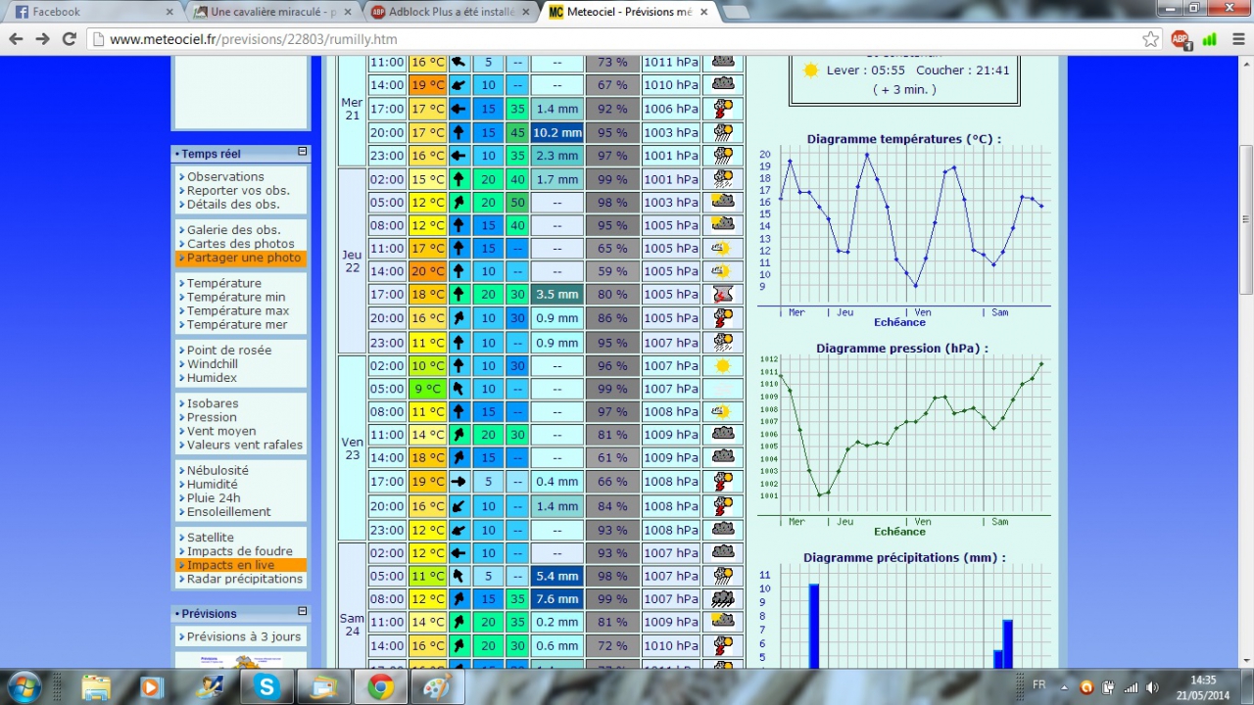The image size is (1254, 705).
Task: Open the Radar précipitations link
Action: pyautogui.click(x=244, y=579)
